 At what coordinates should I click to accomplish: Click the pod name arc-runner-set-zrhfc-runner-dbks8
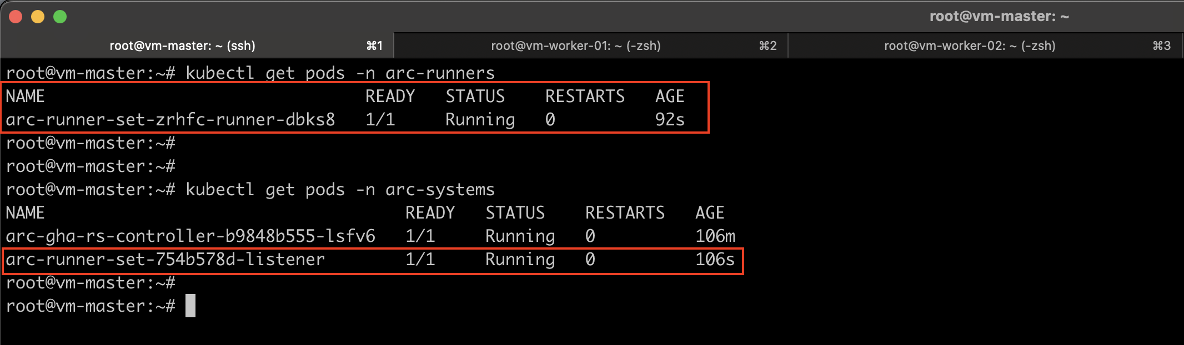pos(170,120)
